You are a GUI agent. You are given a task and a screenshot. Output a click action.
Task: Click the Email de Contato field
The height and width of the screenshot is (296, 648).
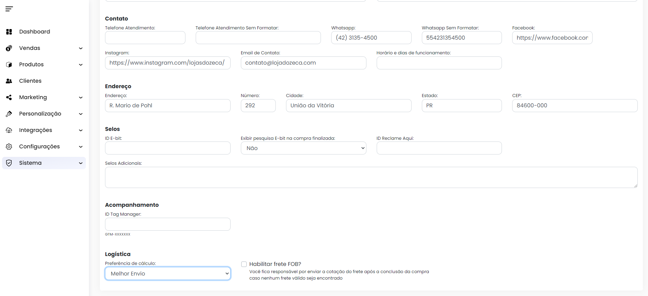(x=303, y=63)
